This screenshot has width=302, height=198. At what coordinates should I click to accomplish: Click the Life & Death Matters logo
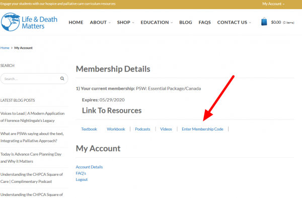coord(29,22)
